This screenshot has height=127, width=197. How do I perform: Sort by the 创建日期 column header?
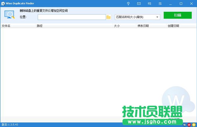click(173, 26)
